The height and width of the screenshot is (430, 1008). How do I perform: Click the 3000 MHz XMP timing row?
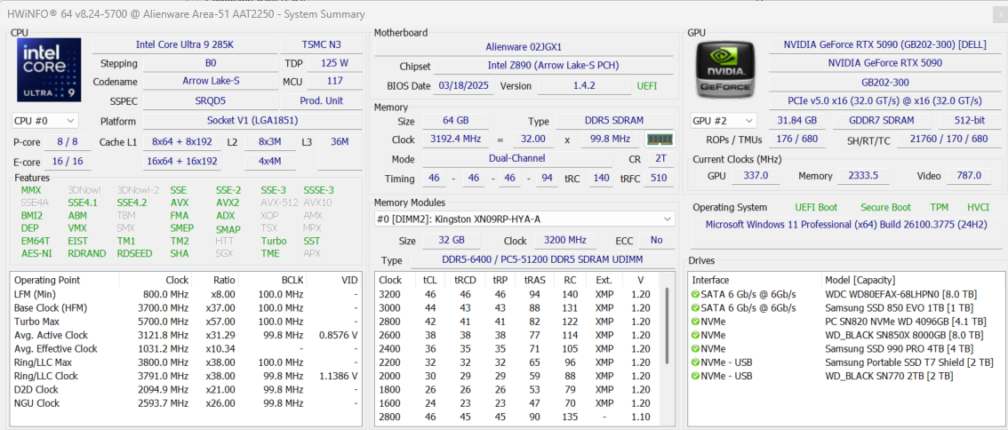(520, 308)
